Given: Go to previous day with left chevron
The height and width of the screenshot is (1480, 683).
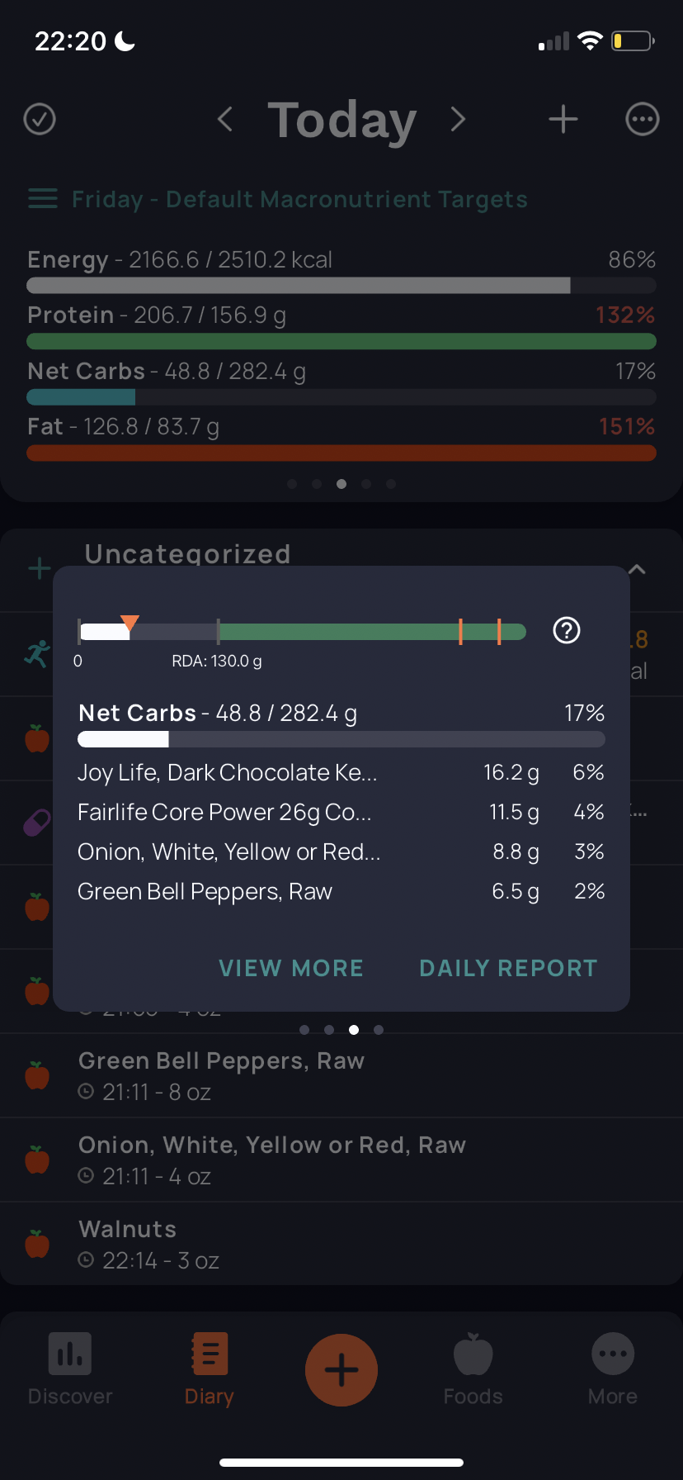Looking at the screenshot, I should point(224,120).
